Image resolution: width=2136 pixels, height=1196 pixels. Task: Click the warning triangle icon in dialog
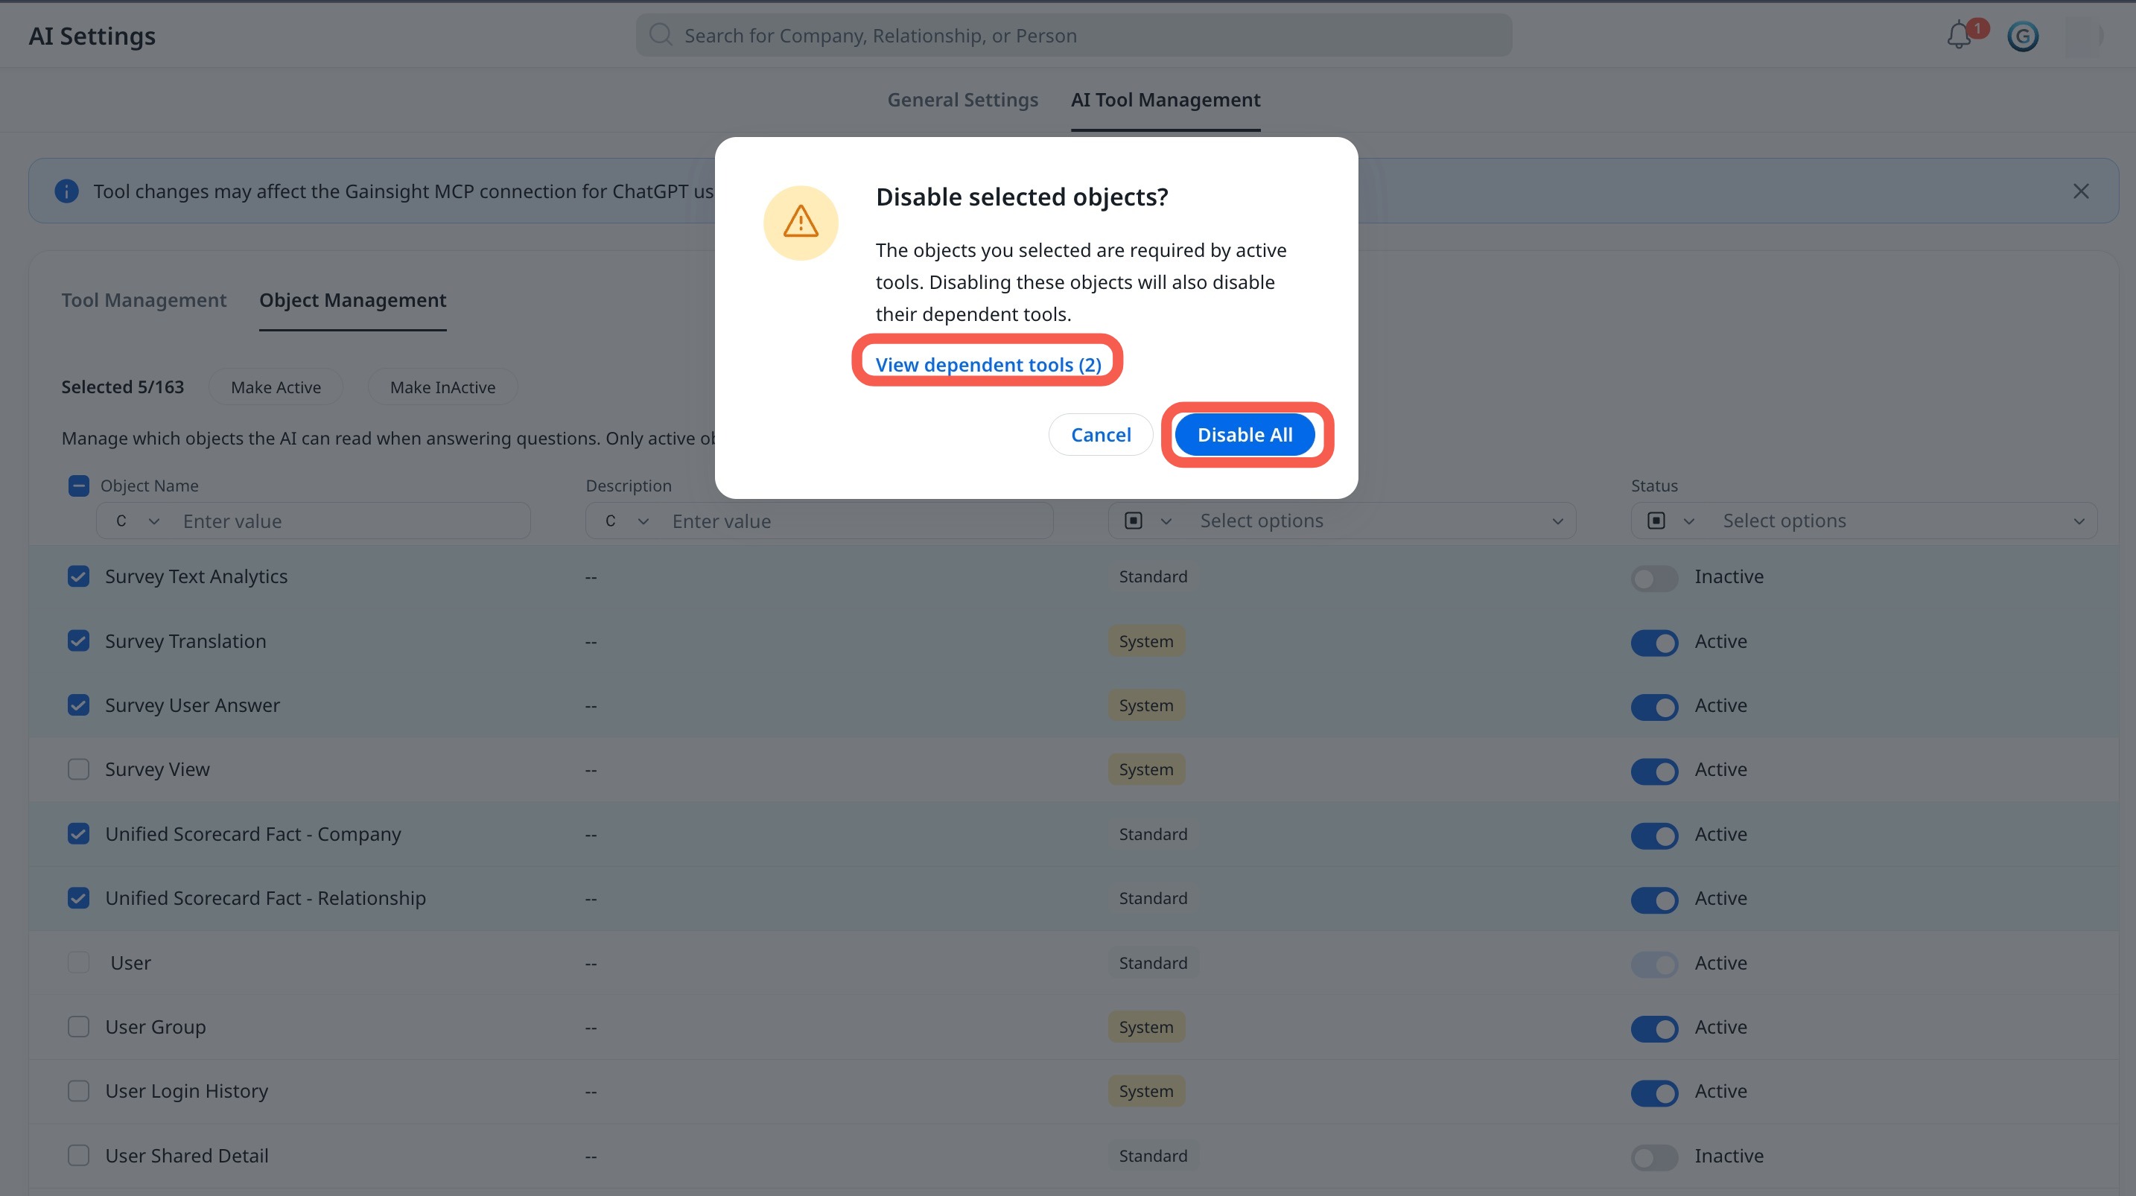(x=800, y=222)
